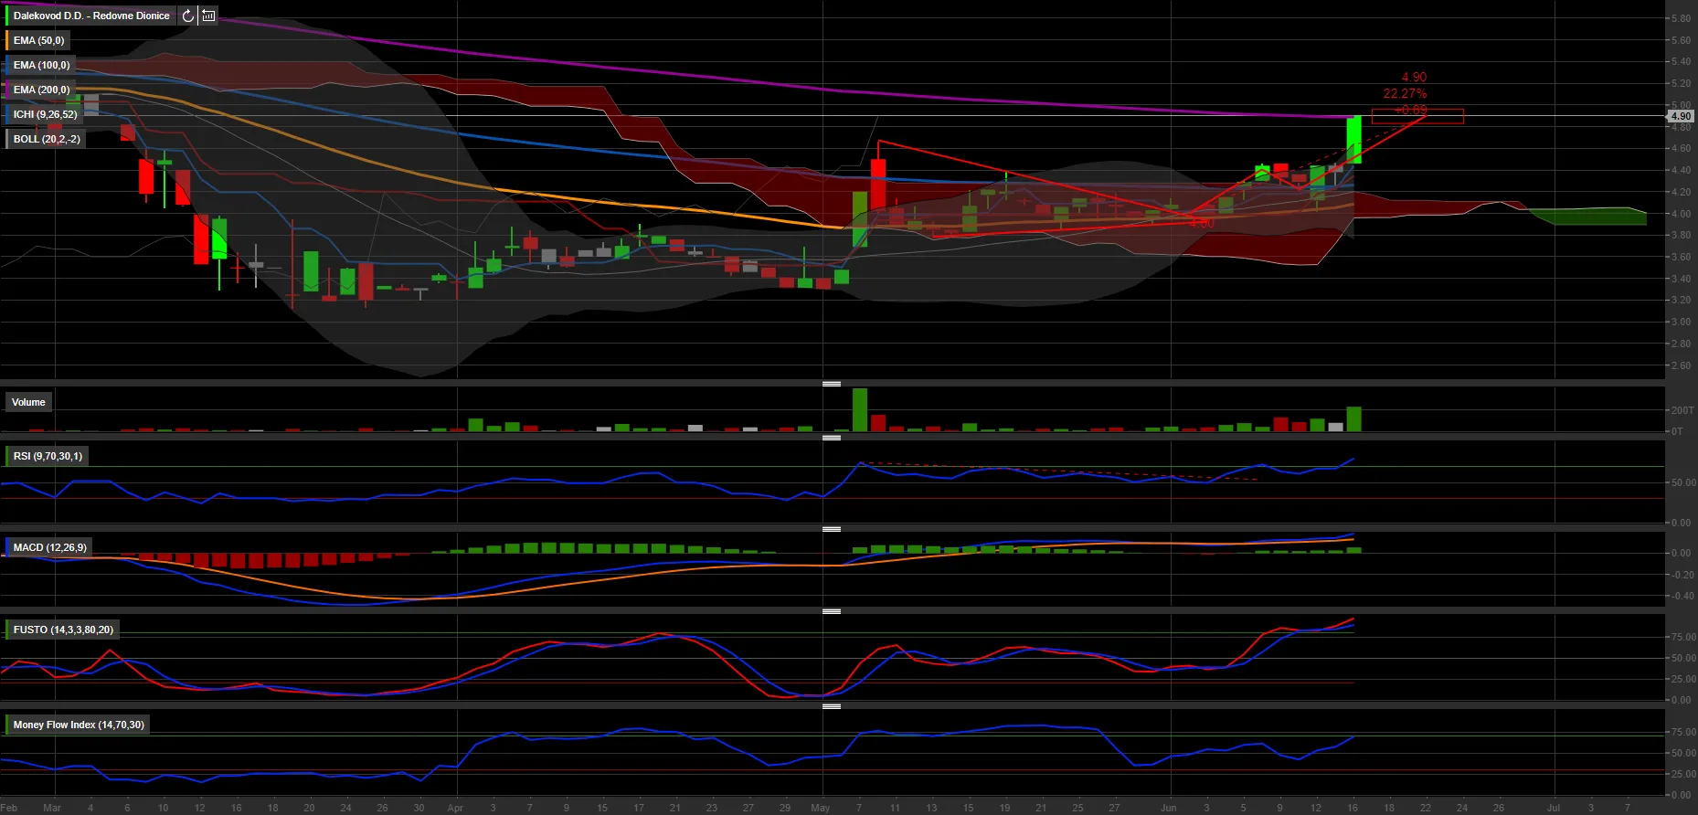Click the resize handle above the MACD panel

832,529
